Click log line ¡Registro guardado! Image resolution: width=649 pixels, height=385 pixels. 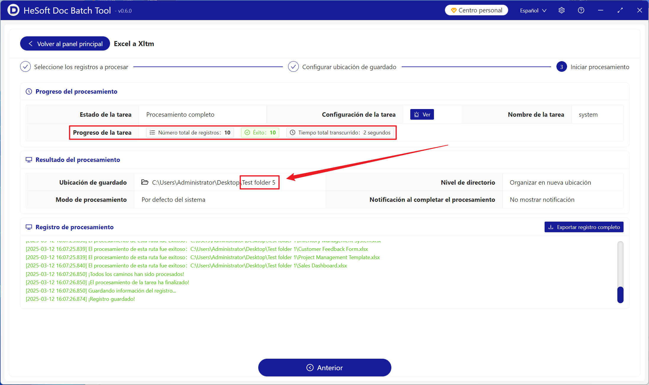[80, 299]
